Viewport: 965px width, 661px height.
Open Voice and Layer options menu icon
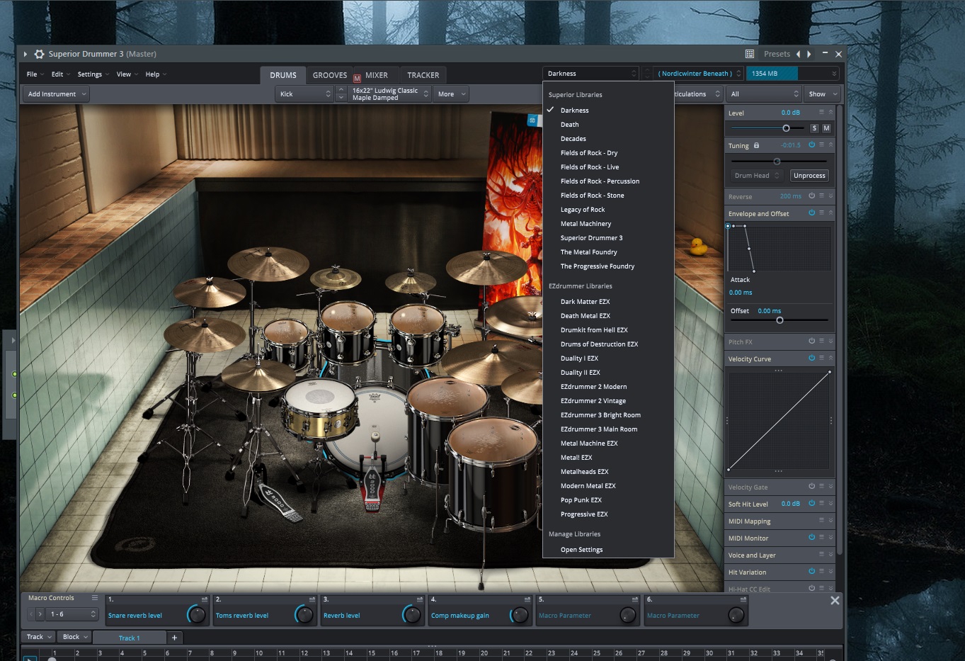821,554
